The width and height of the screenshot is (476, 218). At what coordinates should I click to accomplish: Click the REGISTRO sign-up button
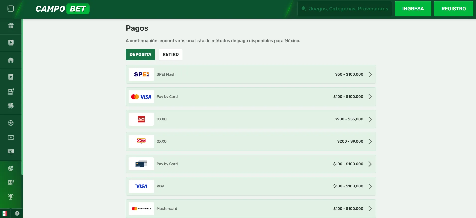[453, 9]
